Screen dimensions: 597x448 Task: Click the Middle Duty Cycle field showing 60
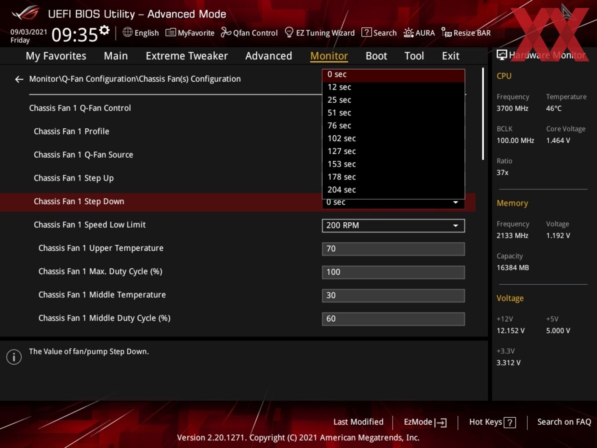[393, 318]
